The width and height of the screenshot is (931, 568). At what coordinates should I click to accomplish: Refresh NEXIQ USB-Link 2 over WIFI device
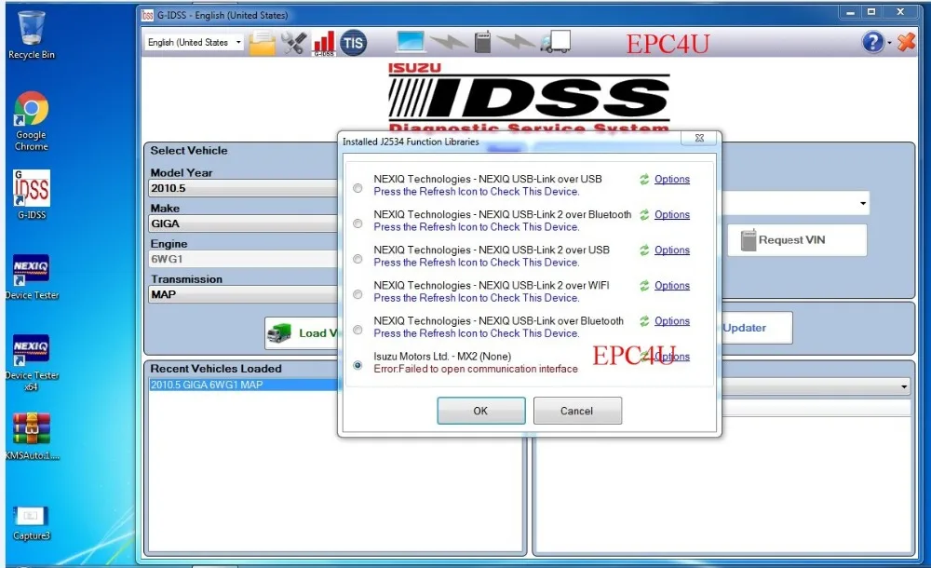click(x=644, y=285)
